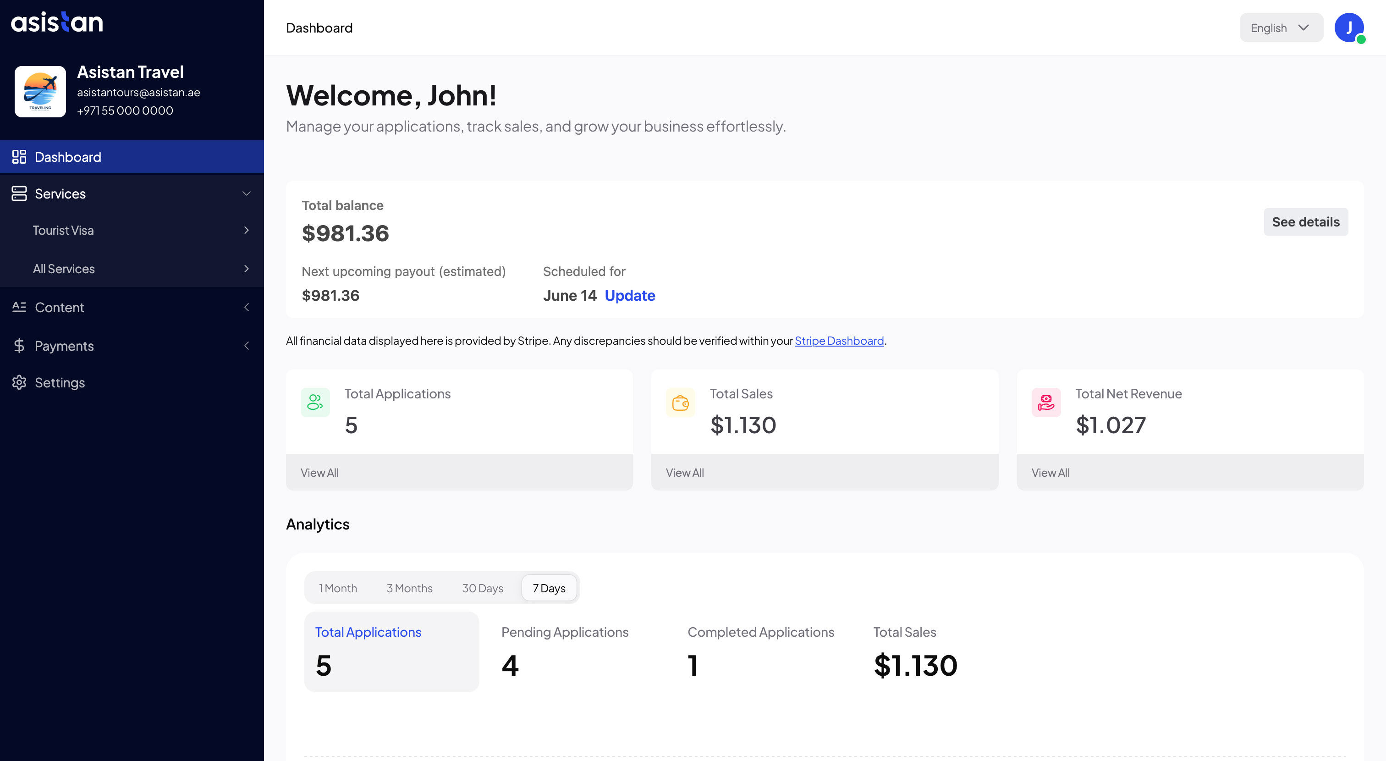
Task: Click the $1.027 net revenue value
Action: (1111, 425)
